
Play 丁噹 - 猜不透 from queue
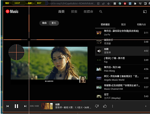click(122, 60)
